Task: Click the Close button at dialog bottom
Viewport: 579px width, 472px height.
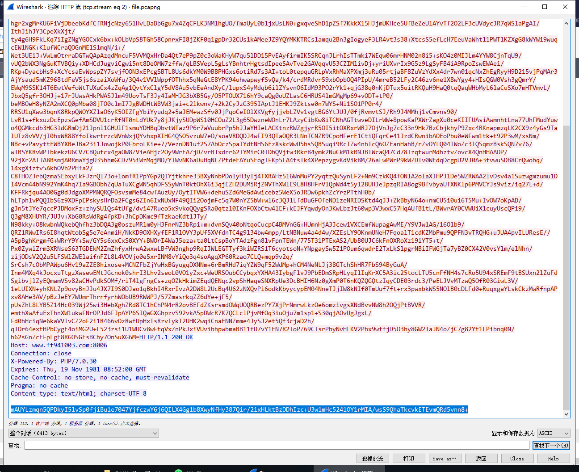Action: point(517,459)
